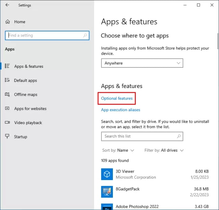Open Default apps page
Viewport: 219px width, 210px height.
click(x=25, y=81)
